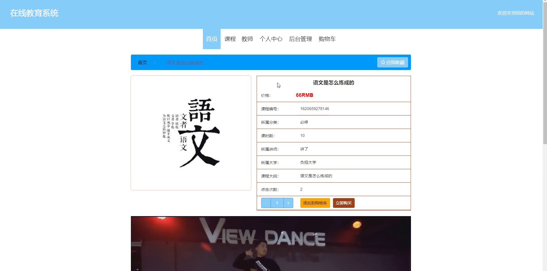
Task: Click the 课程编号: label
Action: click(270, 109)
